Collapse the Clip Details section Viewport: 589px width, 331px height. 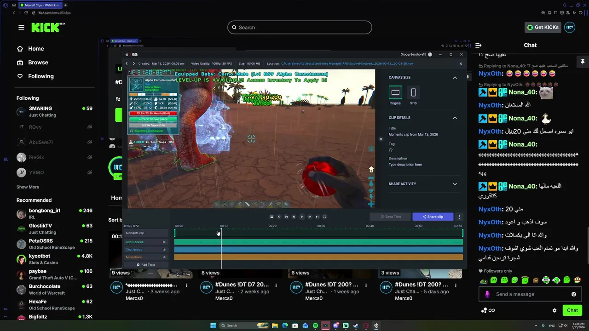click(455, 118)
